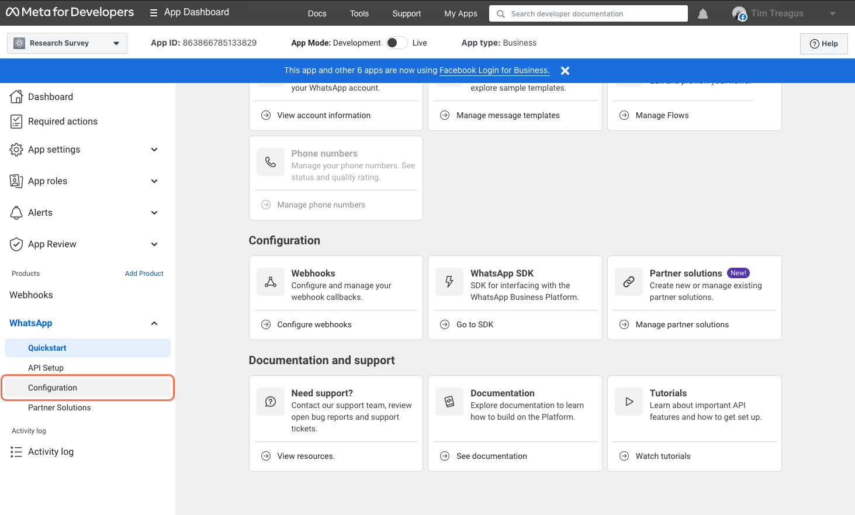Click Manage partner solutions
This screenshot has width=855, height=515.
tap(682, 324)
